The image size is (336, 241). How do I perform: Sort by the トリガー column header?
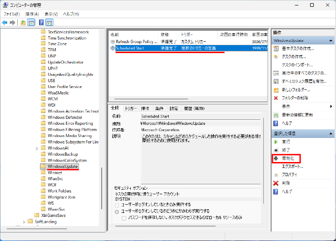(198, 34)
